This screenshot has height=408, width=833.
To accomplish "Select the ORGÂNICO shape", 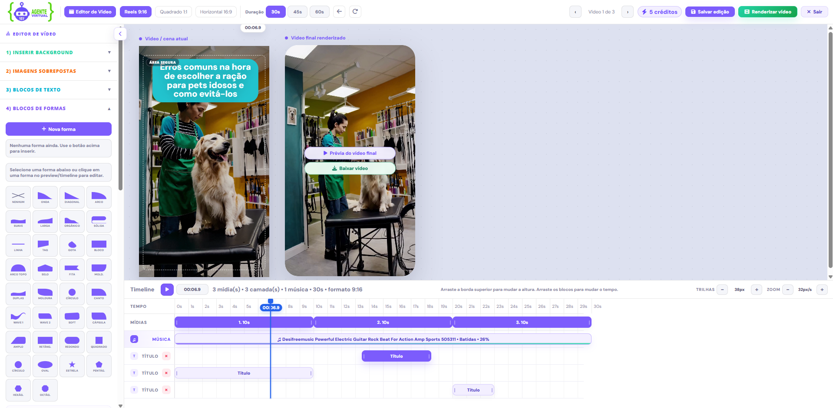I will pos(72,222).
